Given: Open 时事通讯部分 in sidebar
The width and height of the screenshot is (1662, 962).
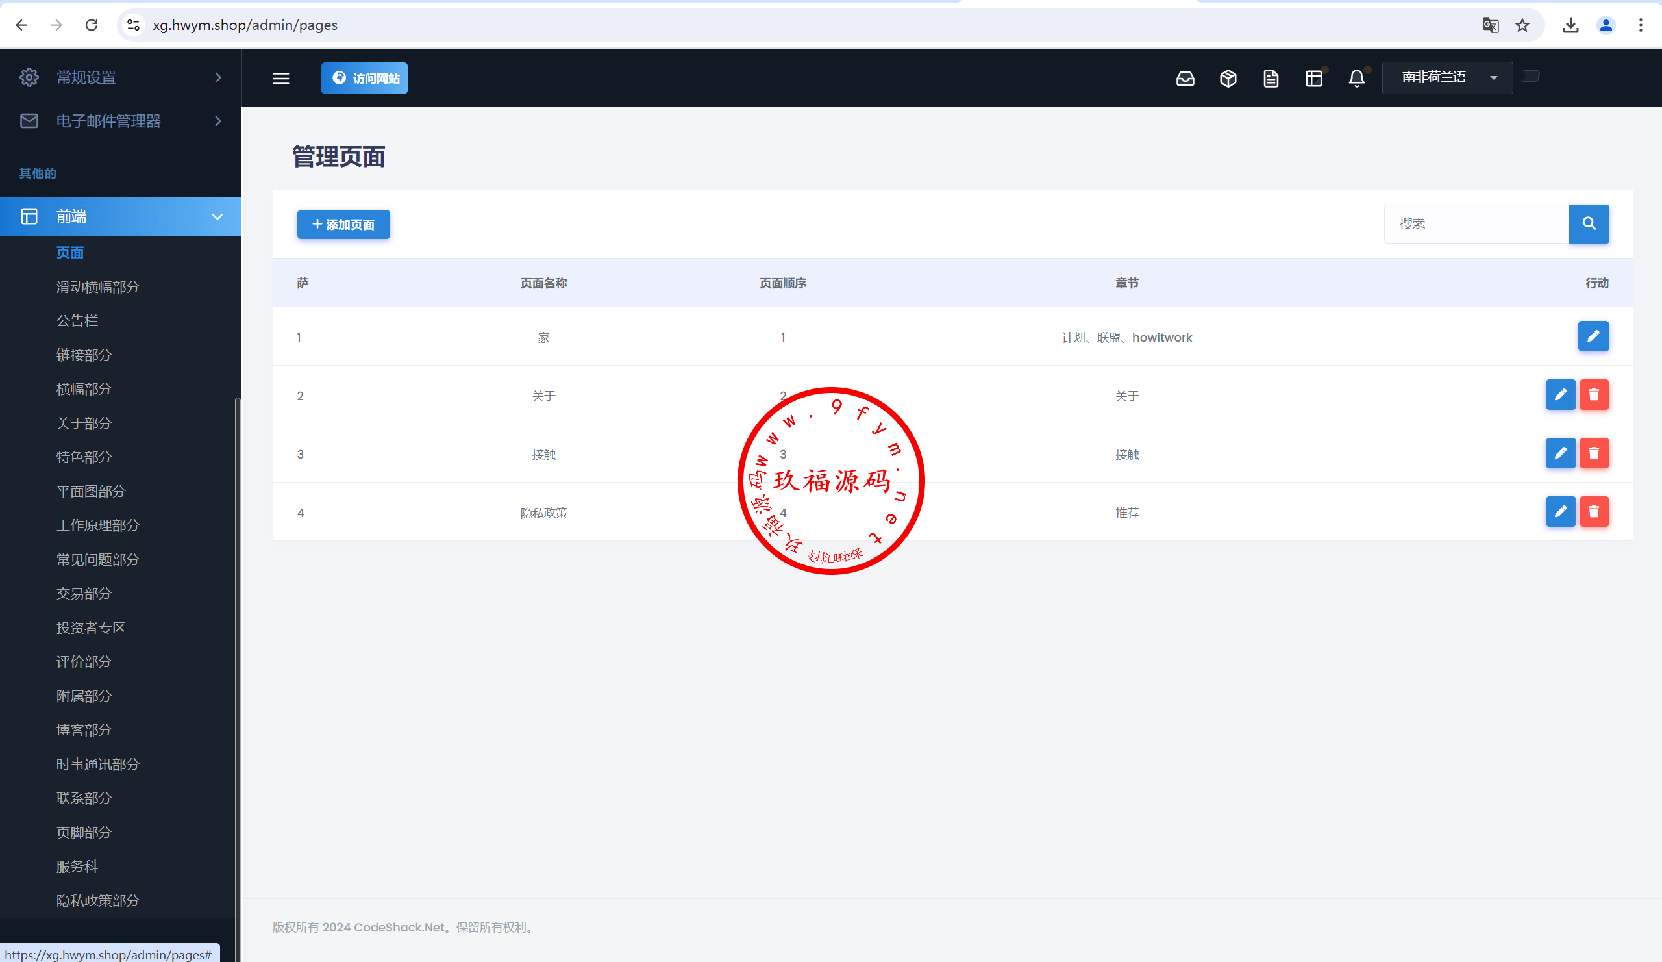Looking at the screenshot, I should click(x=97, y=764).
